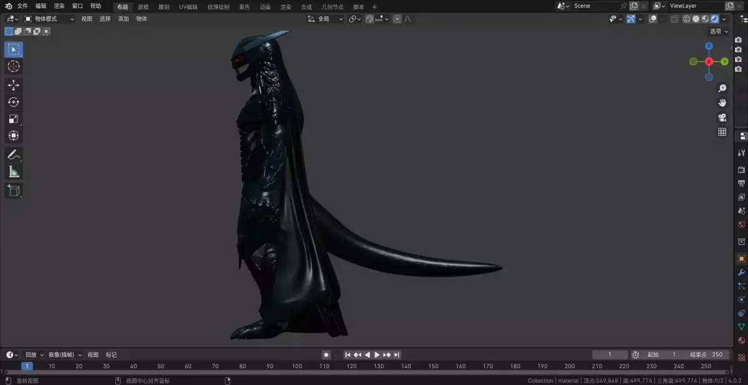Open the World properties tab icon
Screen dimensions: 748x385
(741, 224)
